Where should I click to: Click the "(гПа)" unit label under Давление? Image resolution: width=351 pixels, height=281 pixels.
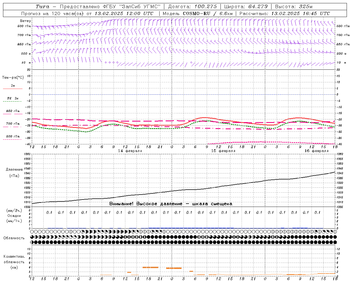click(x=14, y=176)
